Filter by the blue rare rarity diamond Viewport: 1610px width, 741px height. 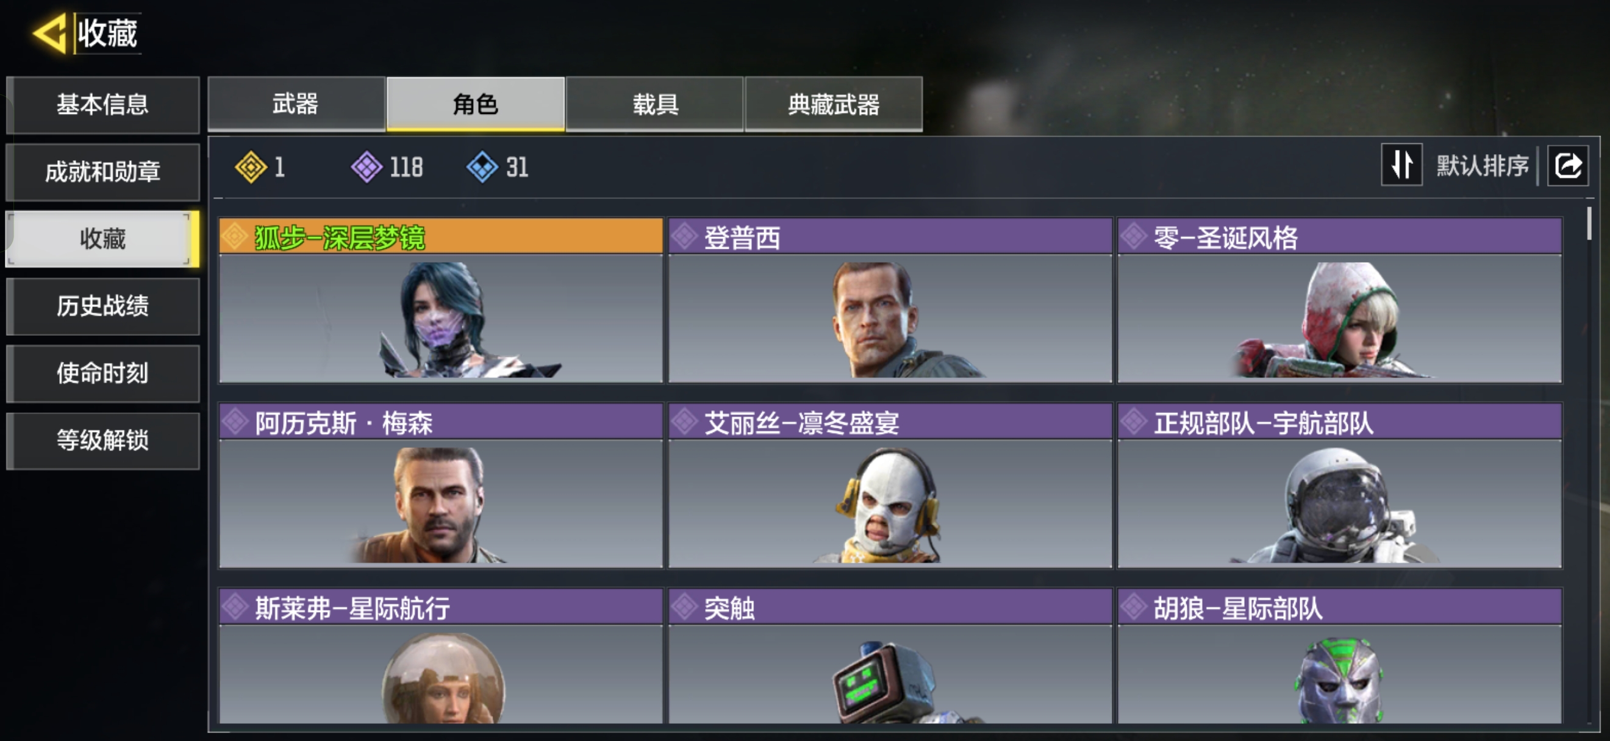point(482,168)
